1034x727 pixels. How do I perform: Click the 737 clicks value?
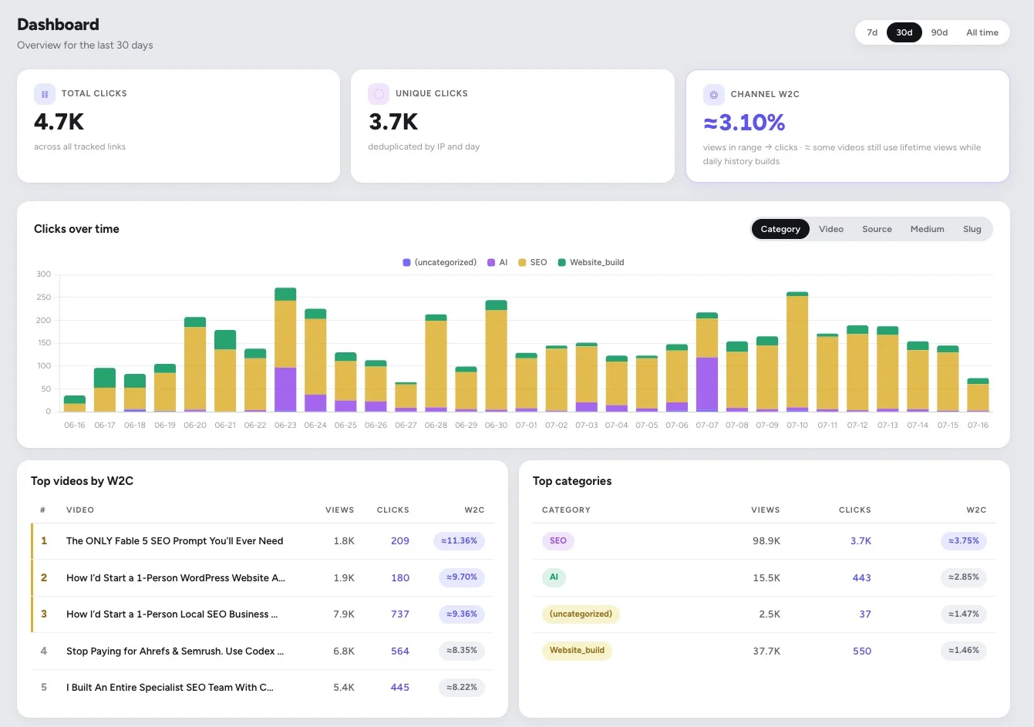pos(400,614)
